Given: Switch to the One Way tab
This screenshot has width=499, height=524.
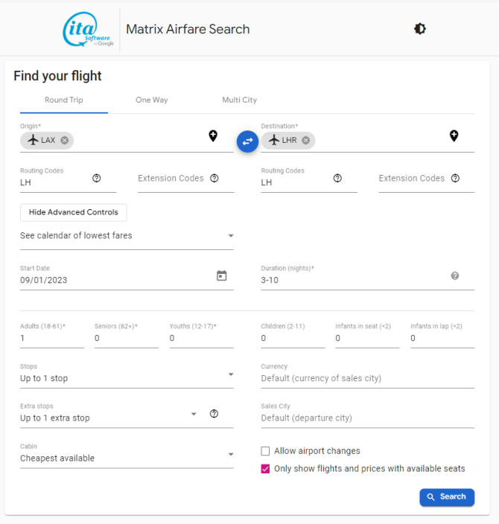Looking at the screenshot, I should 151,100.
